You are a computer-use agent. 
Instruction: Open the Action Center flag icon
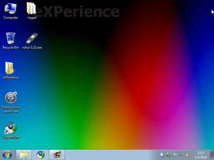click(175, 155)
